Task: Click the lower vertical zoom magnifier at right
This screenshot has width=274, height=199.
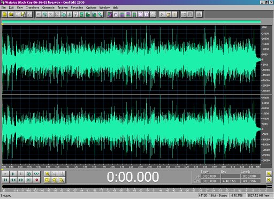Action: (x=269, y=180)
